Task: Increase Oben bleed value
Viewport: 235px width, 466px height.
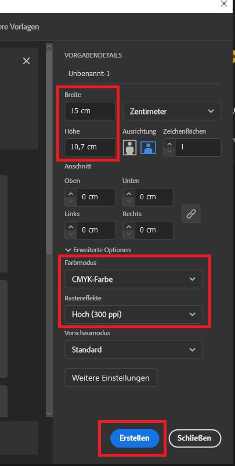Action: (x=71, y=193)
